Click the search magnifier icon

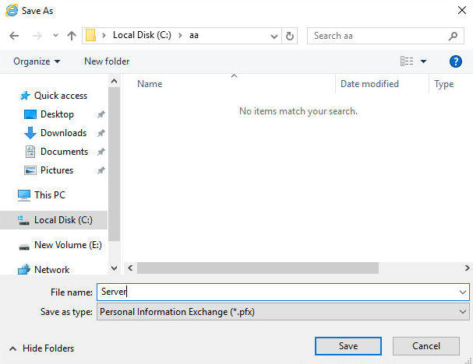coord(453,36)
